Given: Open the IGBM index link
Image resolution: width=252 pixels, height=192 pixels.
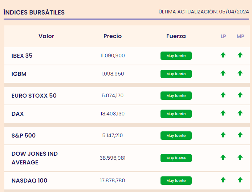Looking at the screenshot, I should point(19,74).
